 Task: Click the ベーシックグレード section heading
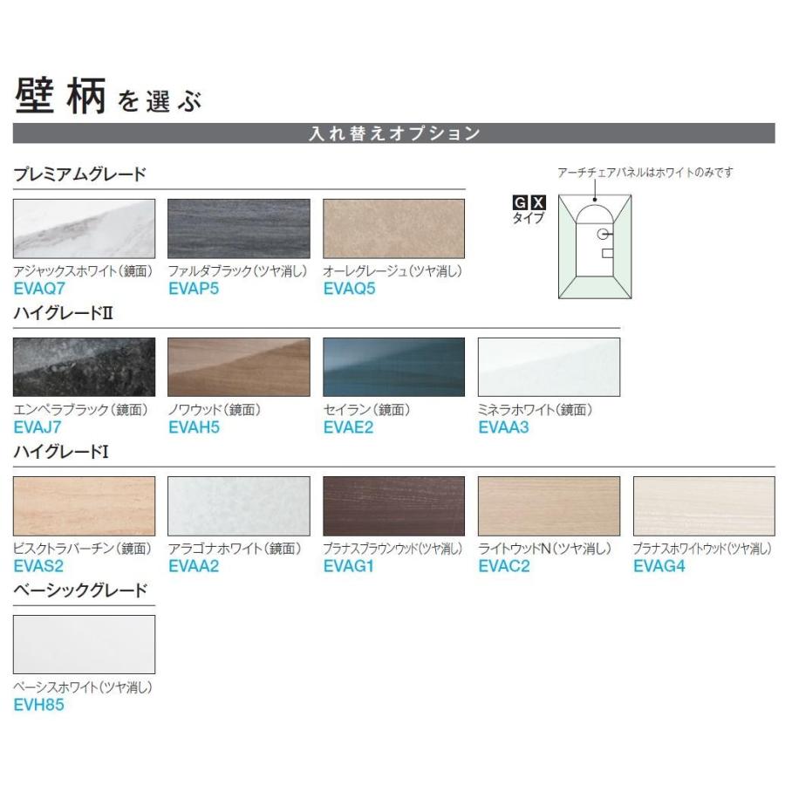click(x=80, y=590)
